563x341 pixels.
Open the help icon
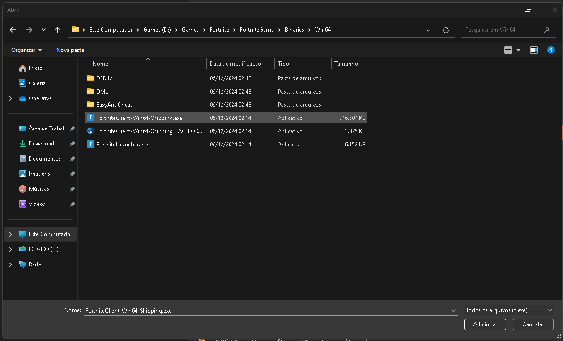tap(551, 50)
